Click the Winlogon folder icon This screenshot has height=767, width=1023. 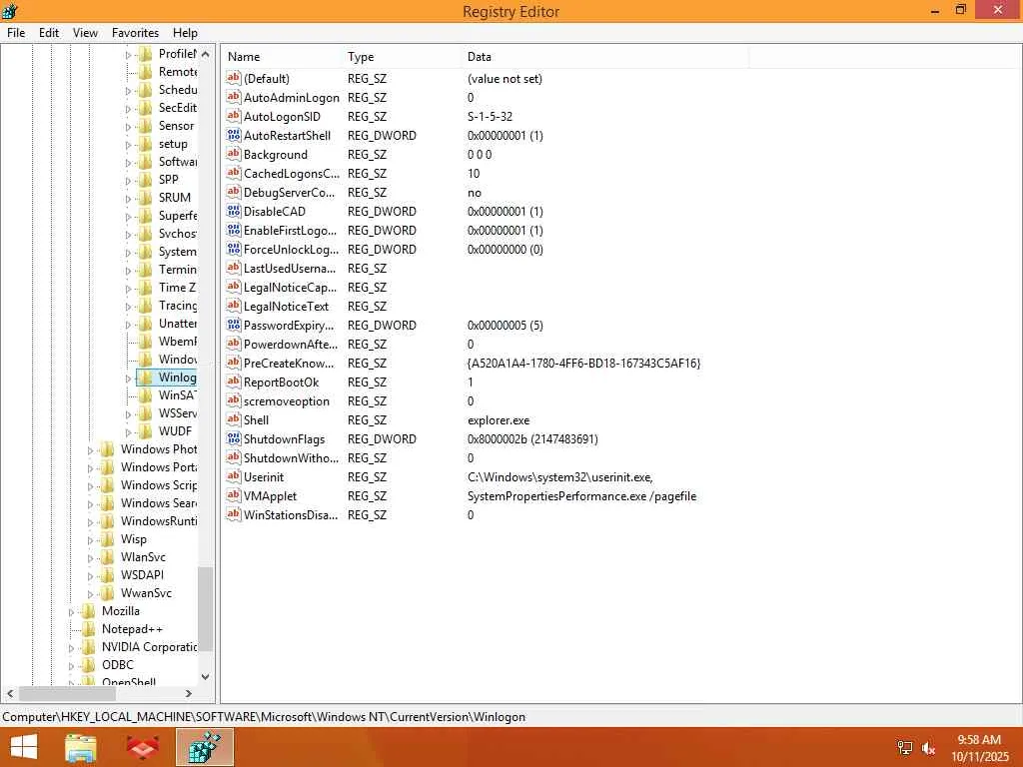[146, 378]
